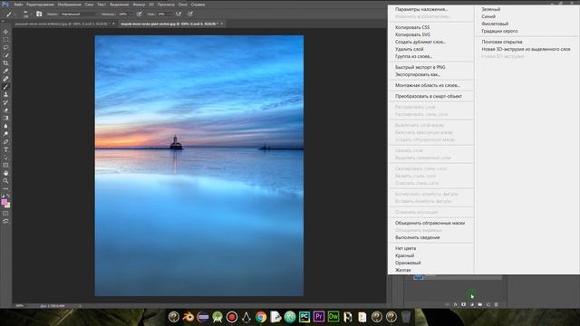The width and height of the screenshot is (580, 326).
Task: Choose Почтовая открытка entry
Action: point(501,42)
